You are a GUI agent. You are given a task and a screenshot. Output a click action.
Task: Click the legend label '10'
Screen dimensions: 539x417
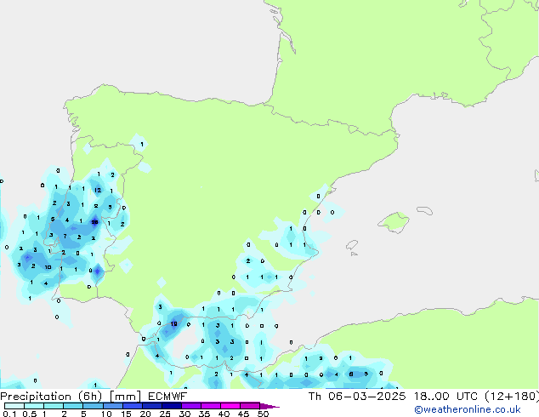coord(106,414)
